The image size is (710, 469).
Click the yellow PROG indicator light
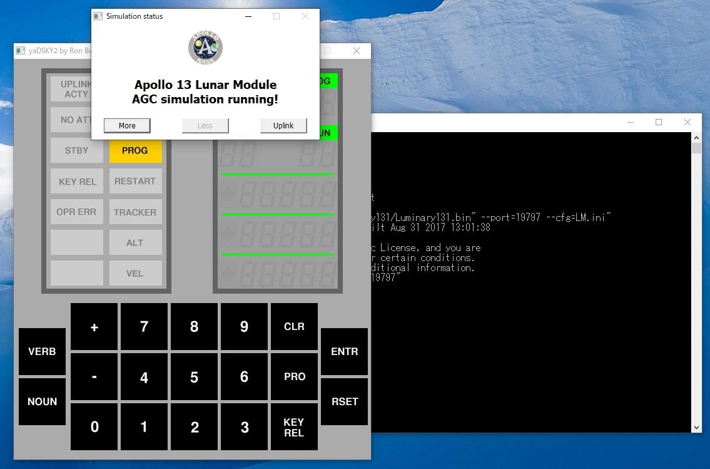(135, 151)
